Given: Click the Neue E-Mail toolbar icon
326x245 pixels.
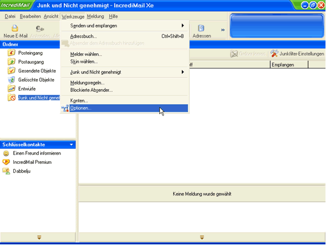Looking at the screenshot, I should tap(15, 28).
